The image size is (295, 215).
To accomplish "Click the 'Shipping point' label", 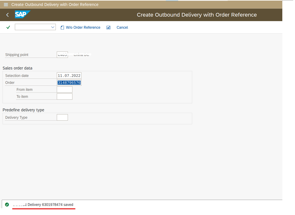I will click(x=17, y=55).
